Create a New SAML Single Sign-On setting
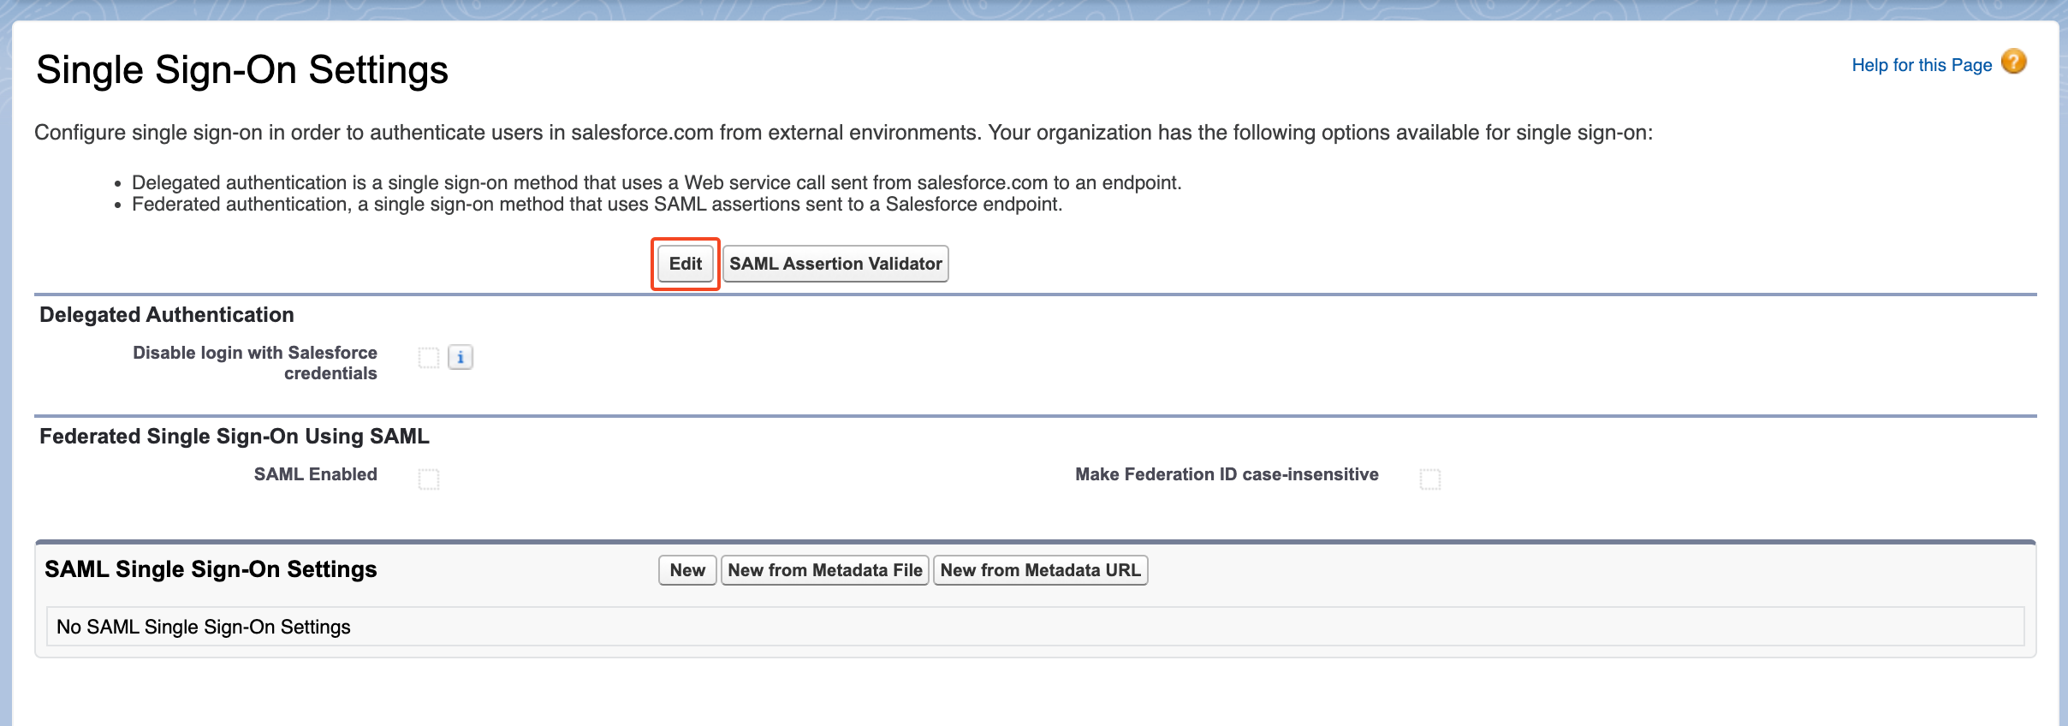Image resolution: width=2068 pixels, height=726 pixels. click(687, 570)
